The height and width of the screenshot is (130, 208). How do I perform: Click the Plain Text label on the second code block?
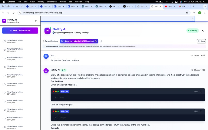(65, 111)
